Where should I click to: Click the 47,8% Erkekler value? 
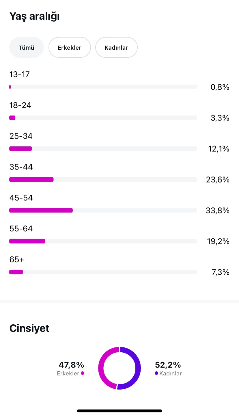(71, 365)
